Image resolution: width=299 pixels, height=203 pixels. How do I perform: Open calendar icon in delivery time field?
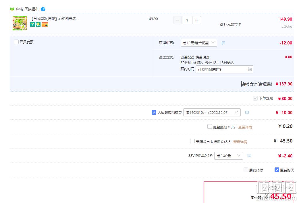(x=250, y=69)
